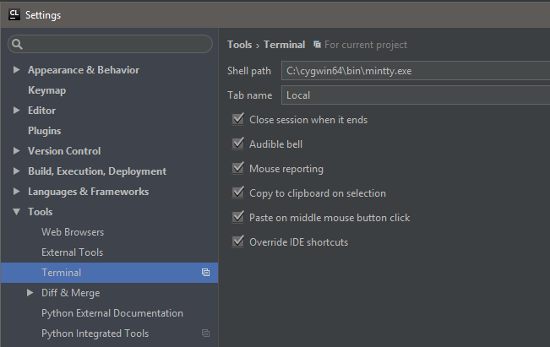
Task: Disable Close session when it ends
Action: pos(237,120)
